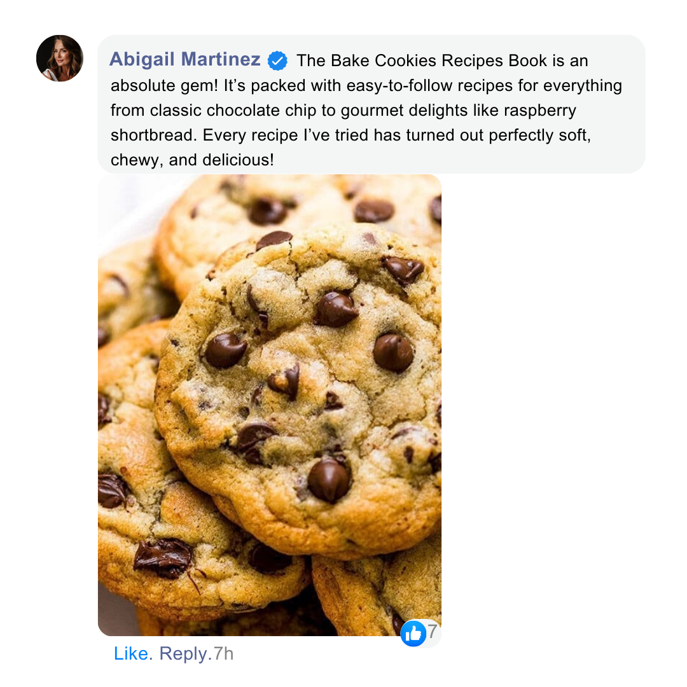Click the lower-left cookie with melted chocolate chunk
This screenshot has height=687, width=687.
tap(176, 526)
